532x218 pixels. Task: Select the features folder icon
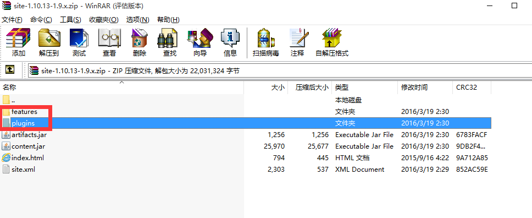click(7, 112)
